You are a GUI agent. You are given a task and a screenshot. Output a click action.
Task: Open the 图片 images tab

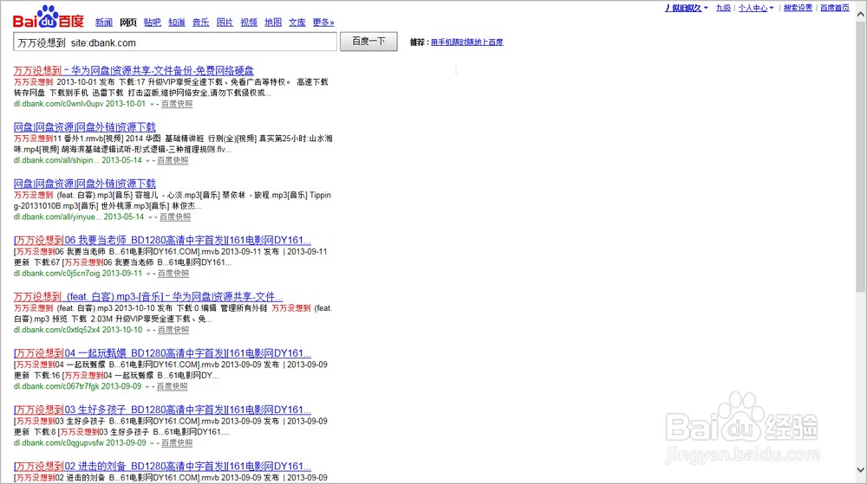(x=225, y=23)
